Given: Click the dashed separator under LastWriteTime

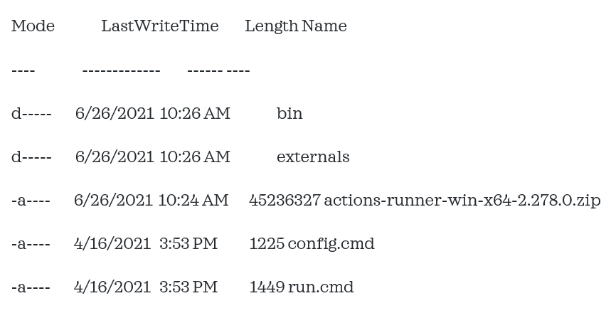Looking at the screenshot, I should (121, 70).
